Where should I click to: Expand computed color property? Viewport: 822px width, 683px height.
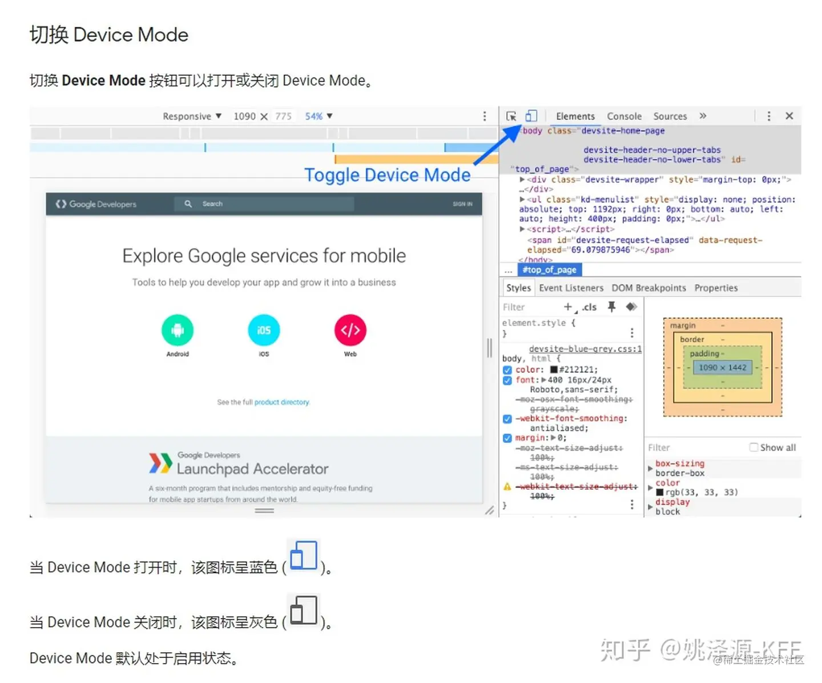click(650, 487)
